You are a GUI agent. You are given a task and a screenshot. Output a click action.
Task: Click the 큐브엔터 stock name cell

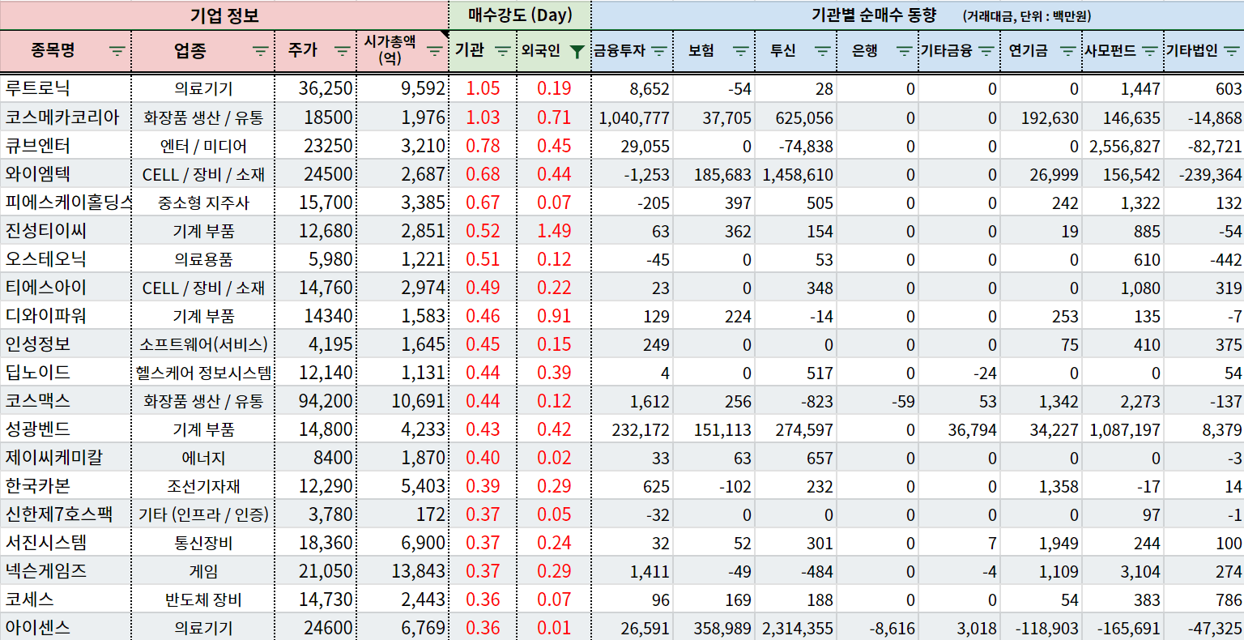click(66, 145)
